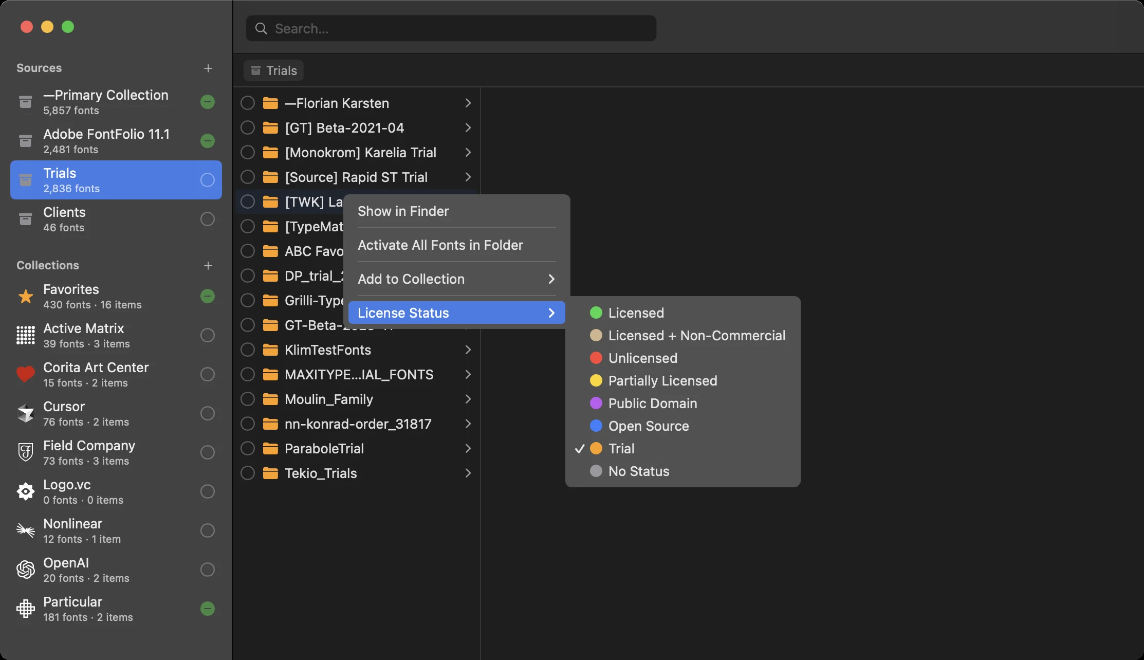Click the OpenAI logo icon
Image resolution: width=1144 pixels, height=660 pixels.
click(26, 570)
